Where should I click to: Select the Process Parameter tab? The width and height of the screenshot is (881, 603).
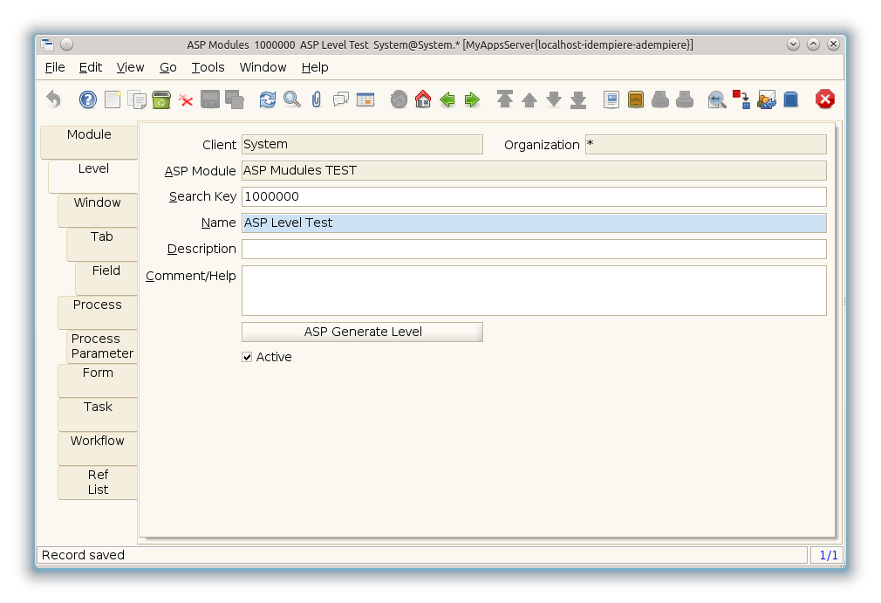(x=102, y=346)
